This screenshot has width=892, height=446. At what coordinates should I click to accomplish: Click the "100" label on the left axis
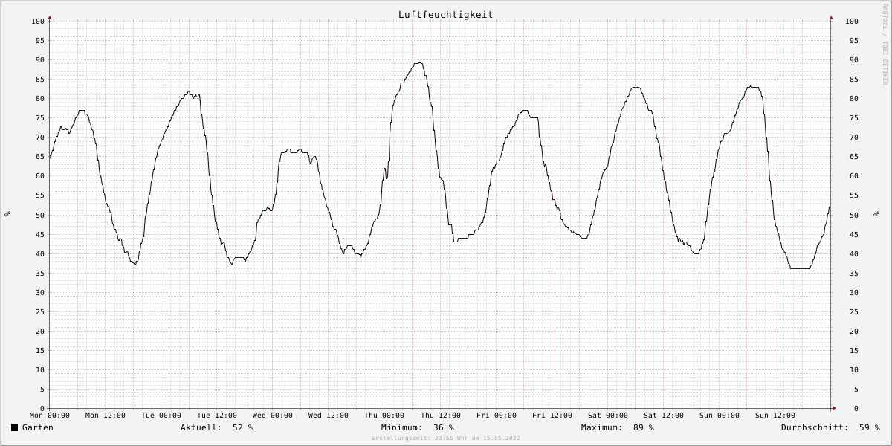(38, 22)
